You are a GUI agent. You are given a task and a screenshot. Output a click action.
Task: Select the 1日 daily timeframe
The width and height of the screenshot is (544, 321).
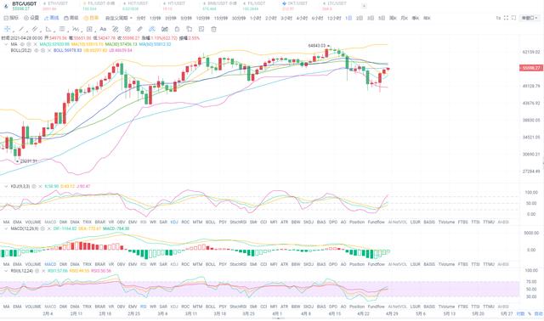[x=348, y=18]
